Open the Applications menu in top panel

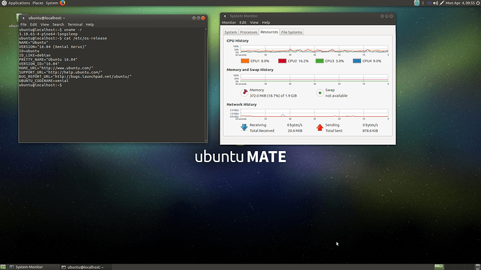tap(19, 3)
